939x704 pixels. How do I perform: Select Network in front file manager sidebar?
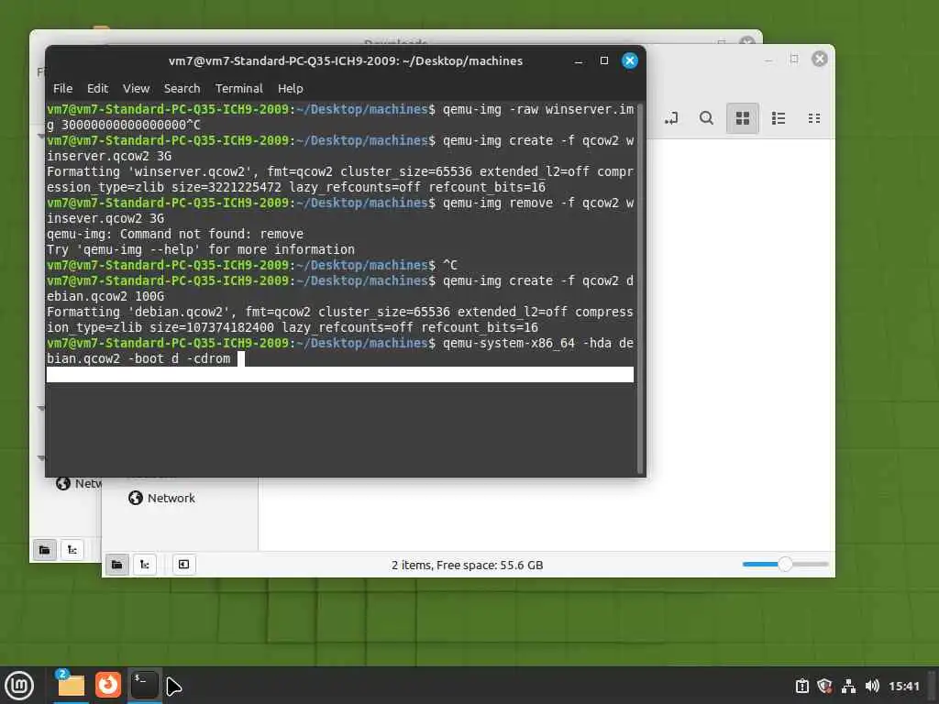pyautogui.click(x=161, y=498)
